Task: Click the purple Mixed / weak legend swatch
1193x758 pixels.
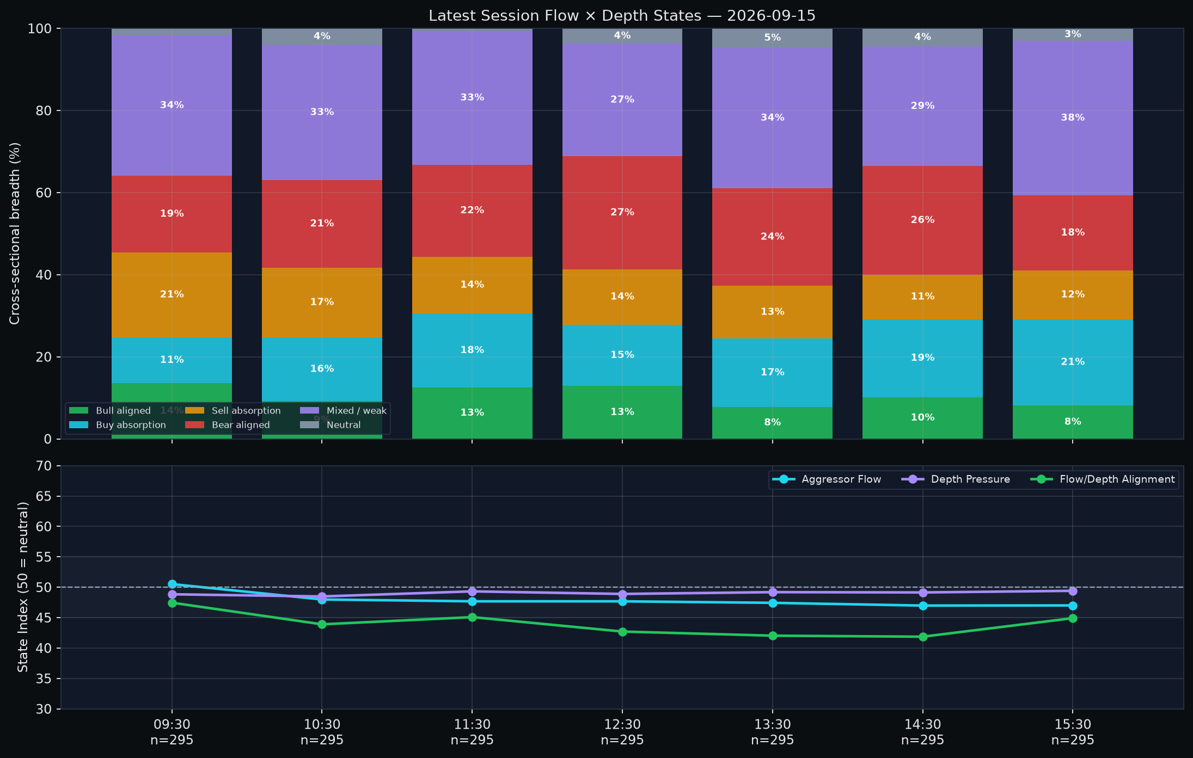Action: pyautogui.click(x=309, y=411)
